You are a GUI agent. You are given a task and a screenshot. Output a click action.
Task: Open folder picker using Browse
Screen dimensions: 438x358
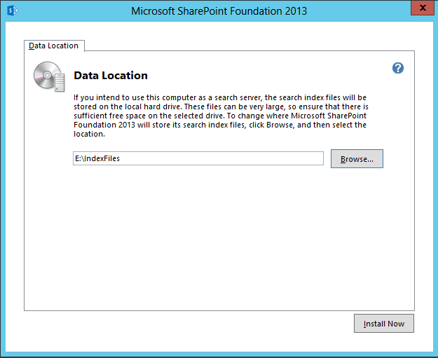point(357,159)
